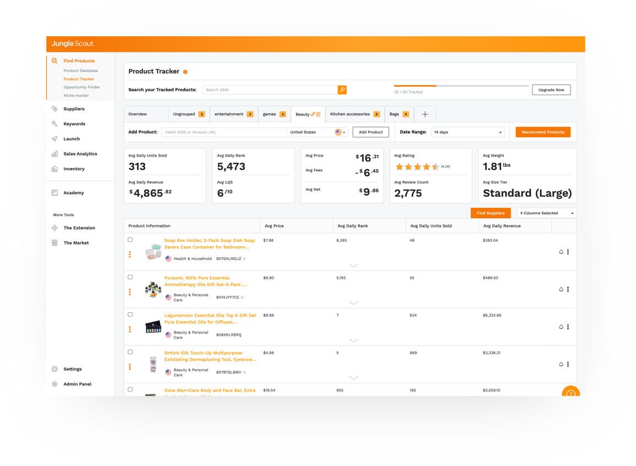Click The Extension icon in sidebar
Image resolution: width=636 pixels, height=466 pixels.
coord(54,228)
